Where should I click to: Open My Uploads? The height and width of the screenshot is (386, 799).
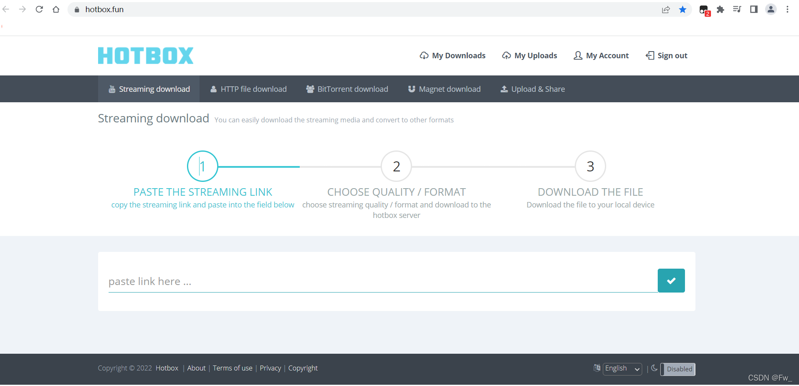coord(529,56)
